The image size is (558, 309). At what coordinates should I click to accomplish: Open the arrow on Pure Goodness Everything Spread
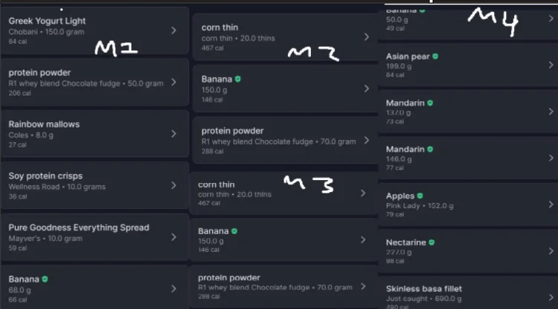point(174,237)
